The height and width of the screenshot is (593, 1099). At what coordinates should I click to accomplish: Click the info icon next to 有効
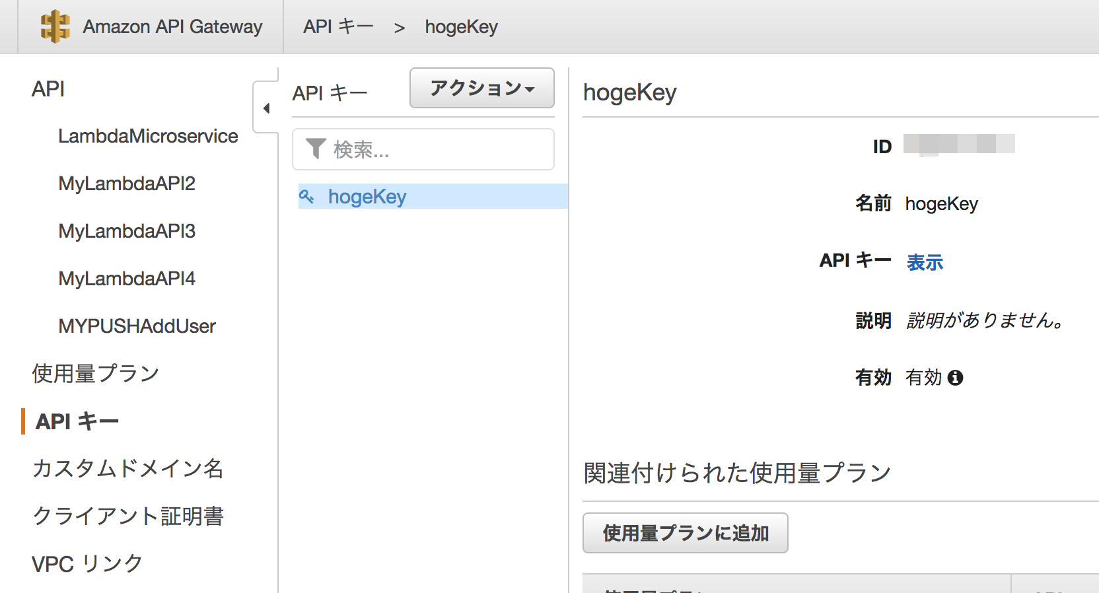[x=955, y=378]
